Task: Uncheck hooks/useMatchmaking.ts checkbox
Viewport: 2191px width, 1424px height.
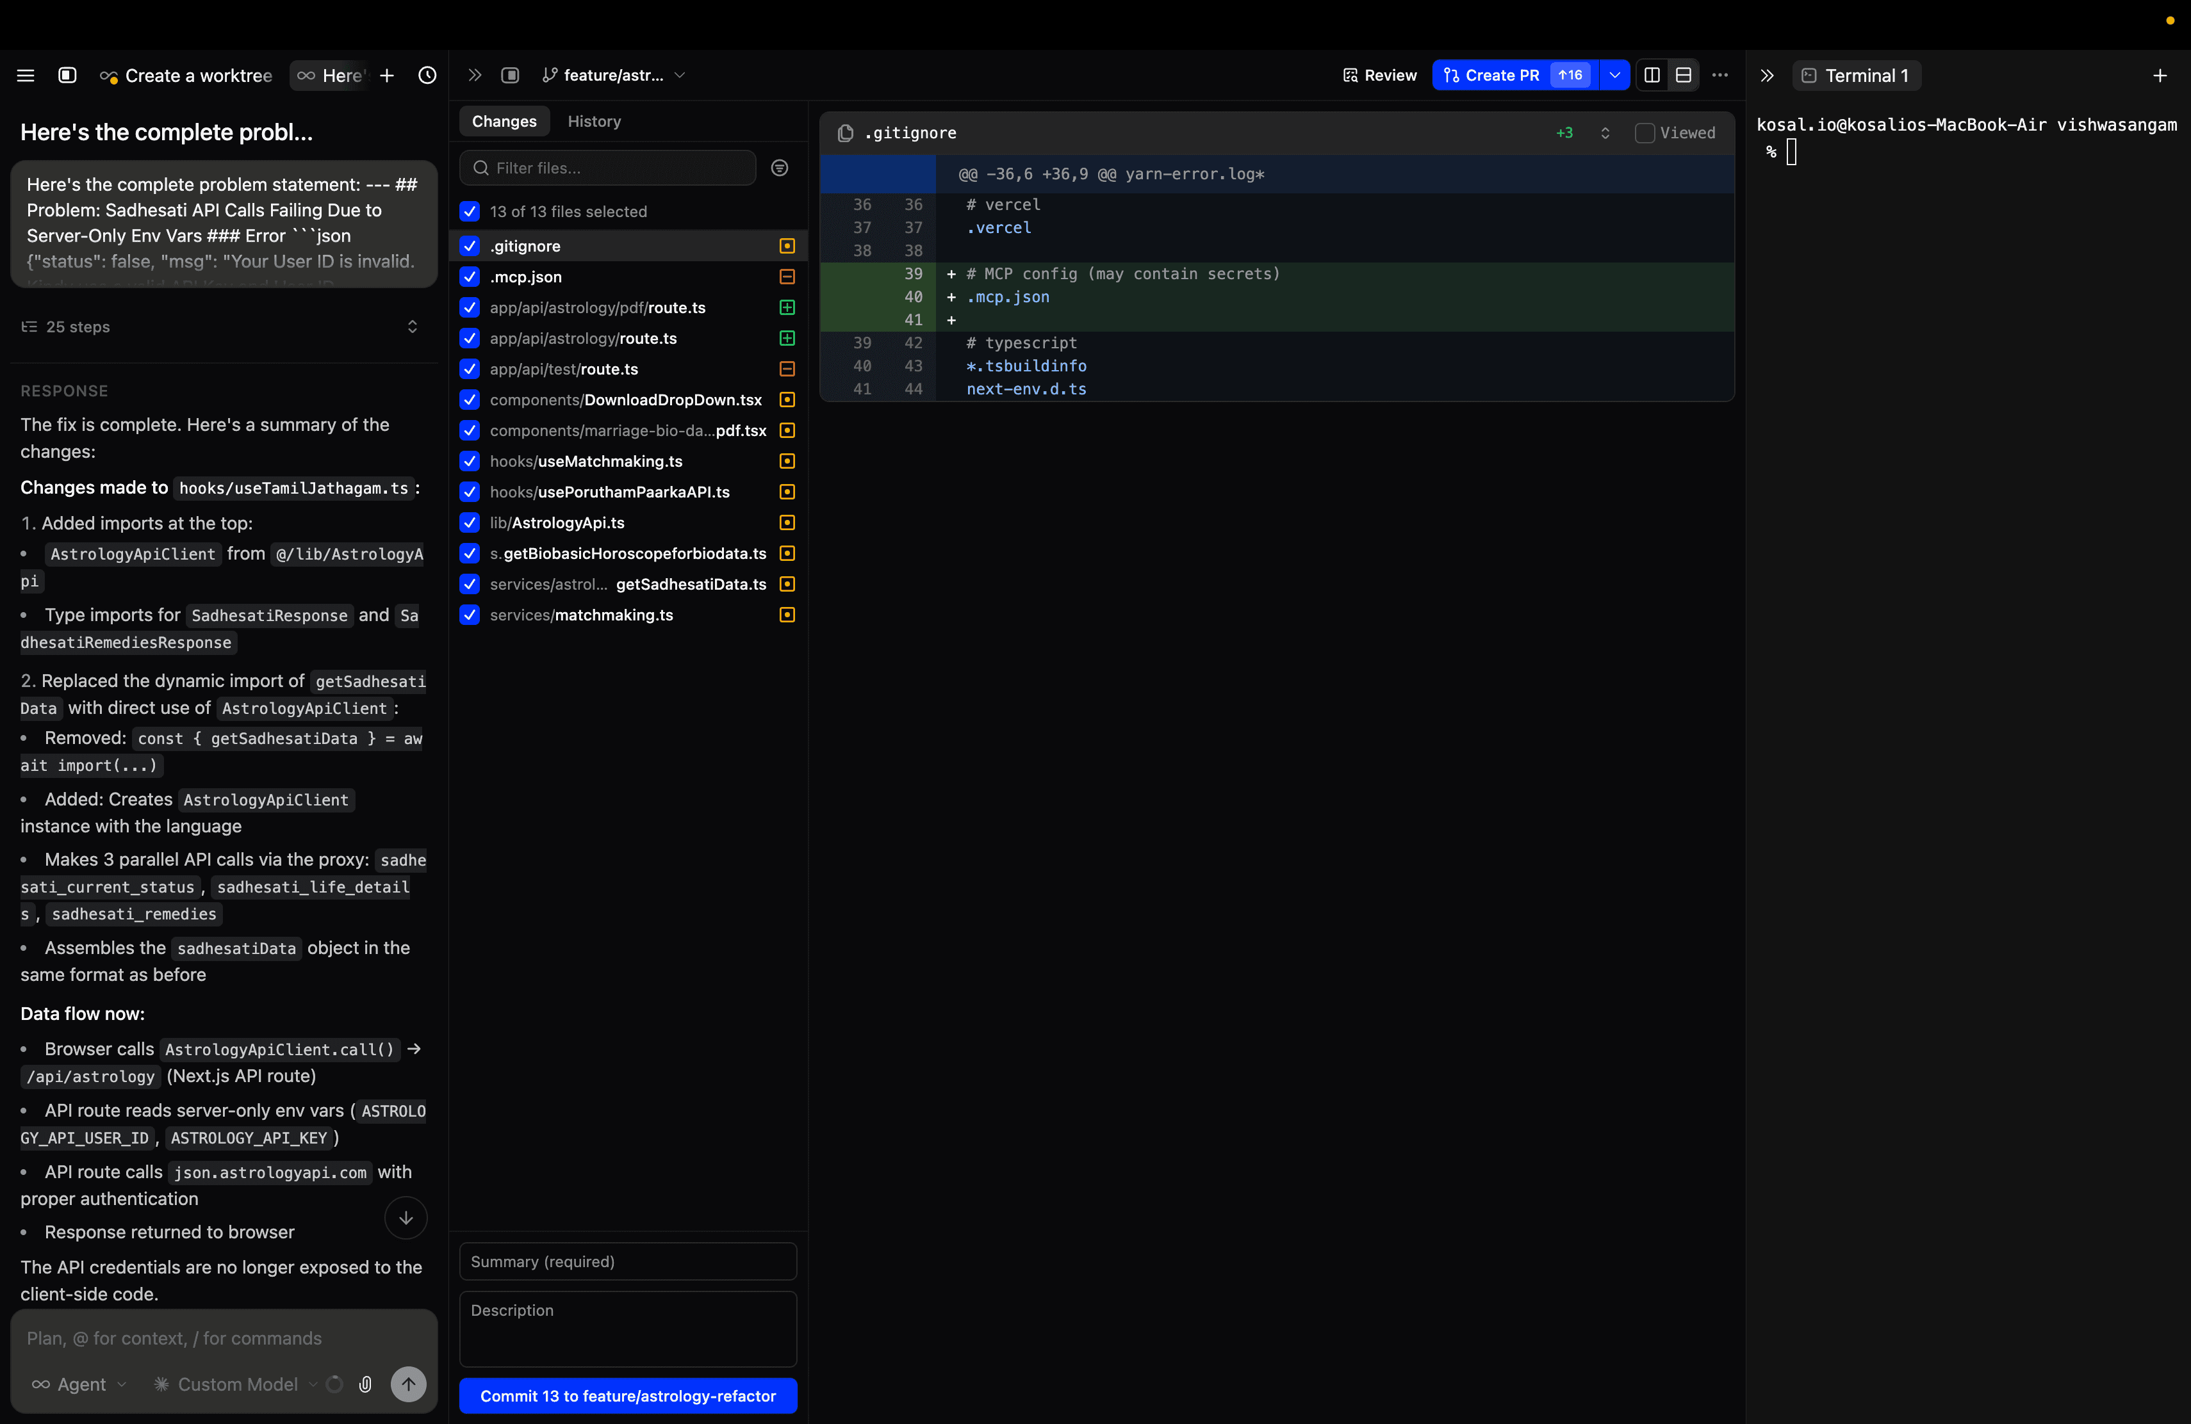Action: click(470, 462)
